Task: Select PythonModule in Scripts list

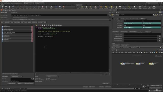Action: point(17,27)
